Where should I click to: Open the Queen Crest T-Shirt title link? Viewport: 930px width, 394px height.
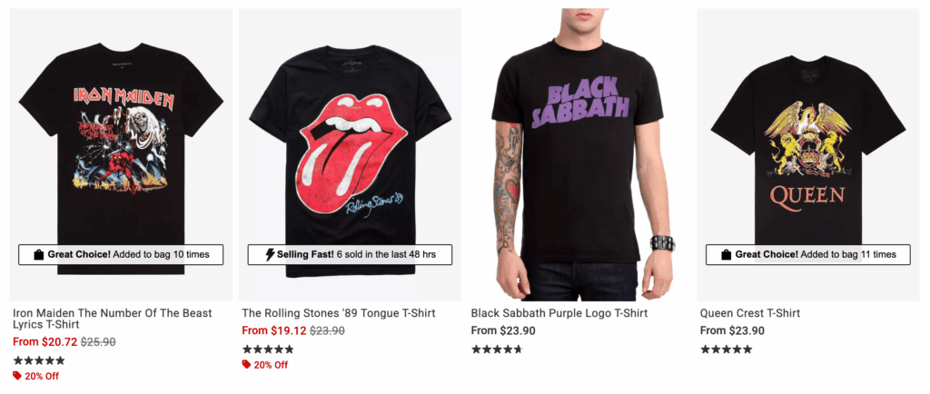[x=749, y=313]
